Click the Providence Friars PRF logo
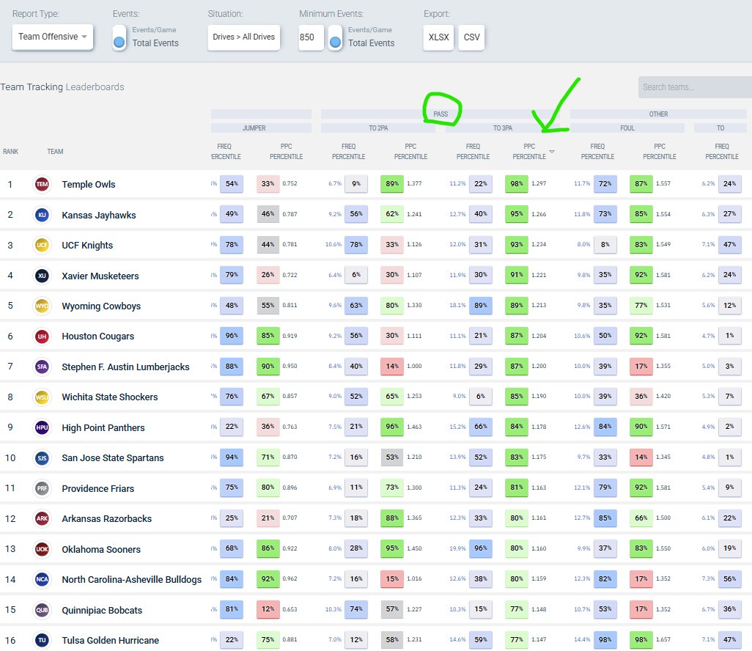 [x=43, y=488]
